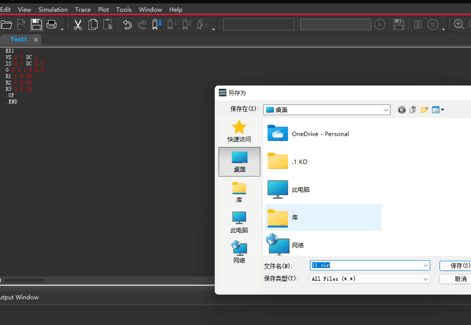Open the Help menu

pyautogui.click(x=176, y=9)
